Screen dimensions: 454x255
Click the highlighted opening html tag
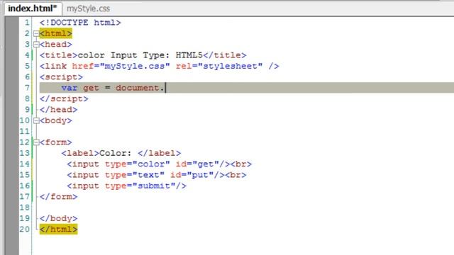pyautogui.click(x=55, y=33)
